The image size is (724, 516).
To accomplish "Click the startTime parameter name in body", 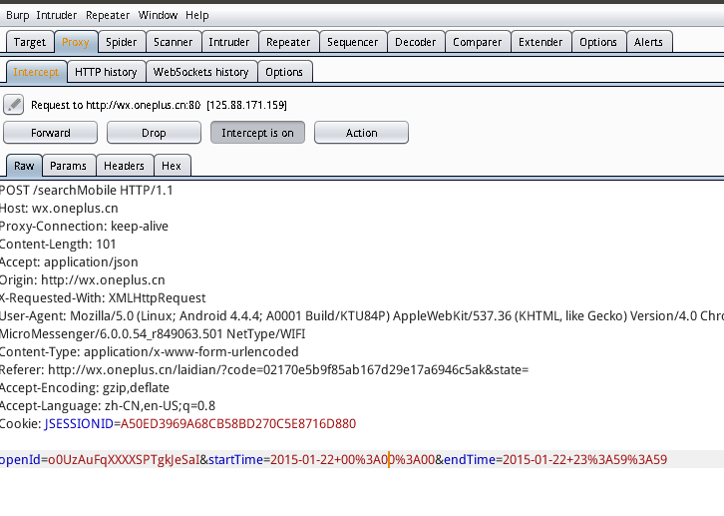I will coord(236,460).
